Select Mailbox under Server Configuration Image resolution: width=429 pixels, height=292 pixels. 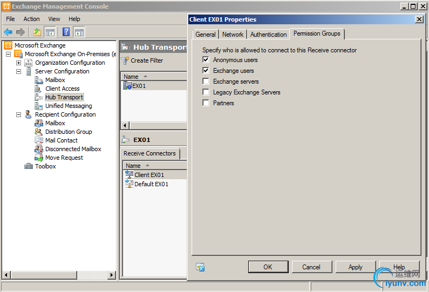[x=55, y=80]
